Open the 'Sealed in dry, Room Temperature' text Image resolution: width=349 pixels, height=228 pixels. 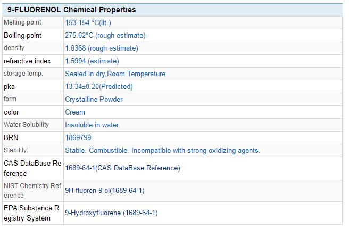[115, 74]
